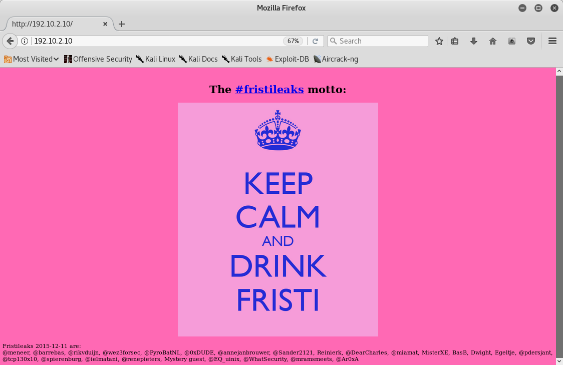Reset zoom by clicking the 67% button
The image size is (563, 365).
[293, 41]
